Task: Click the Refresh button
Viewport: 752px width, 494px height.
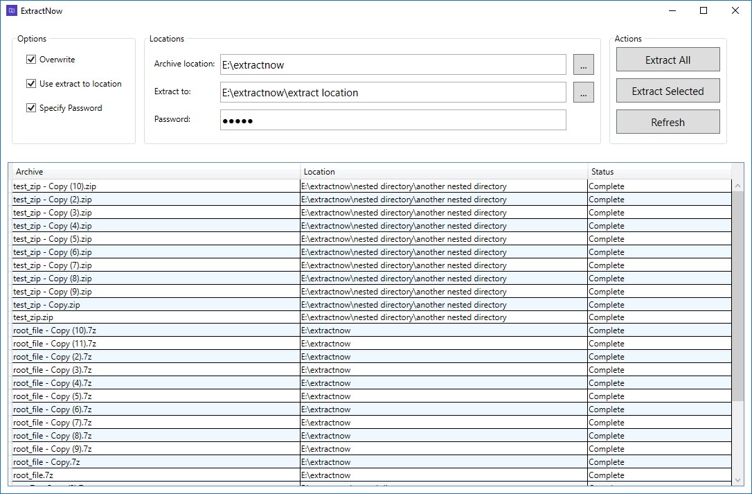Action: (x=668, y=122)
